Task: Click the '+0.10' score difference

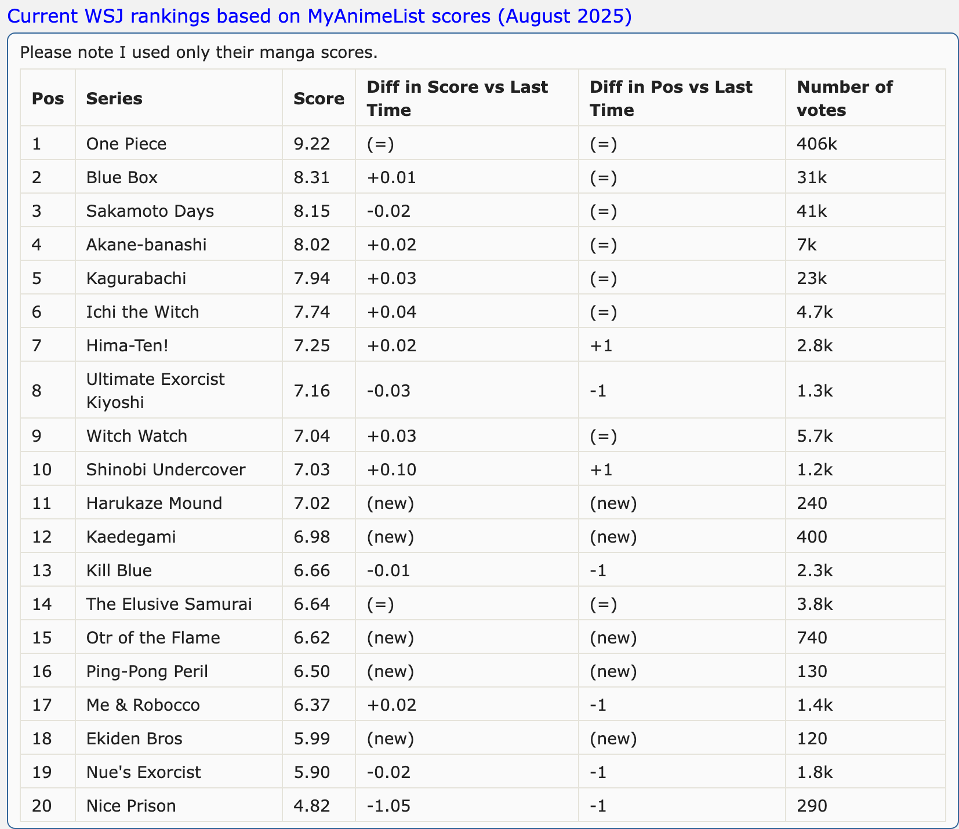Action: tap(391, 469)
